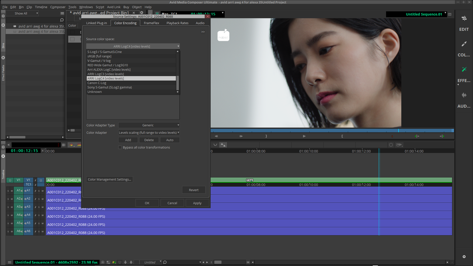The image size is (473, 266).
Task: Enable Bypass all color transformations checkbox
Action: tap(120, 147)
